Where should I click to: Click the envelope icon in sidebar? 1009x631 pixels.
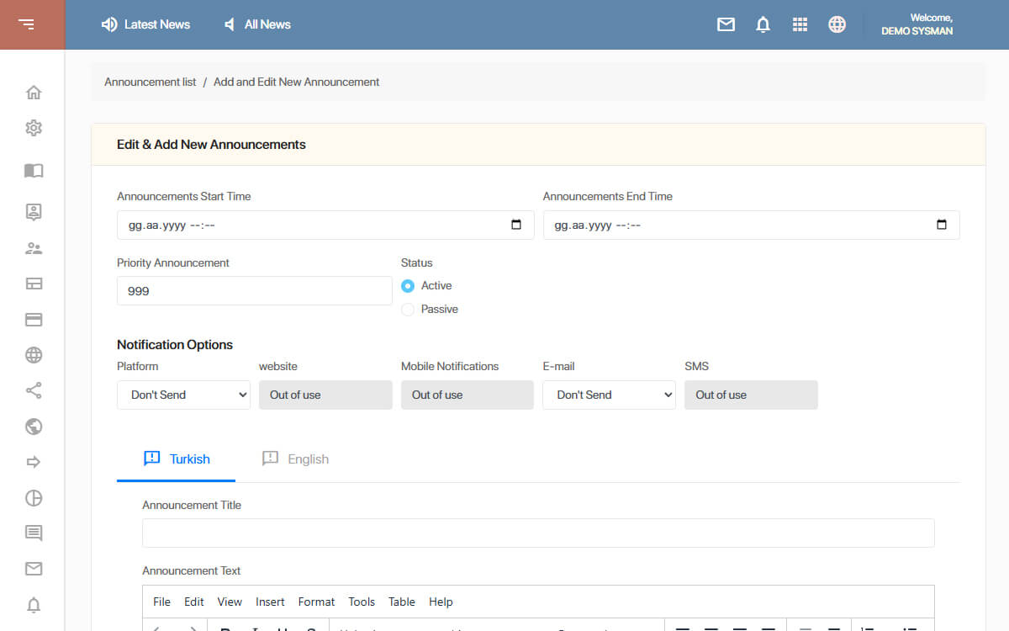(34, 569)
